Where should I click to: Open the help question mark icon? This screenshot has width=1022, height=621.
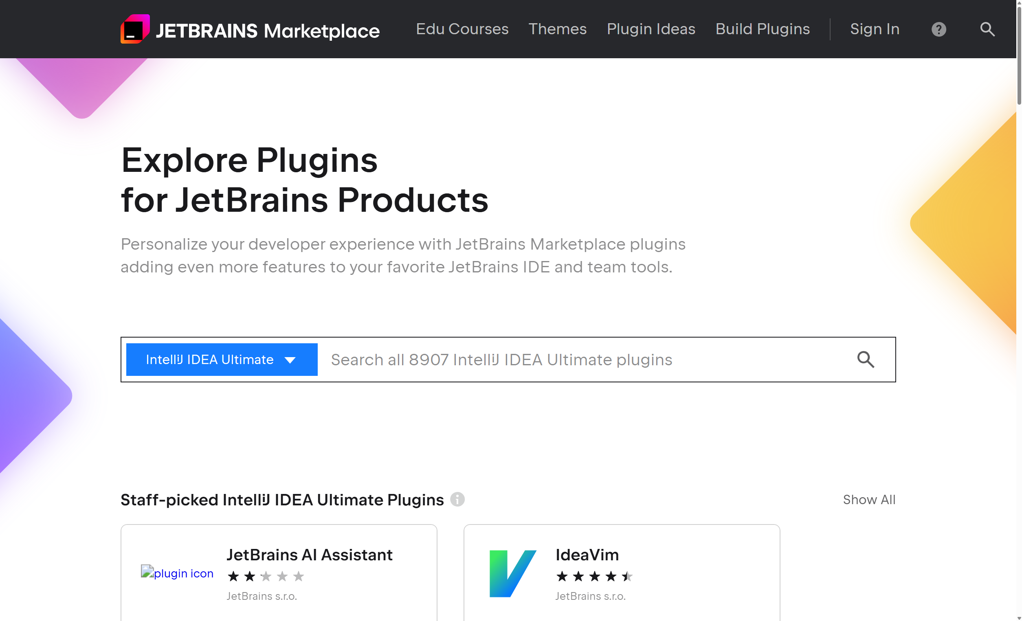pyautogui.click(x=938, y=29)
